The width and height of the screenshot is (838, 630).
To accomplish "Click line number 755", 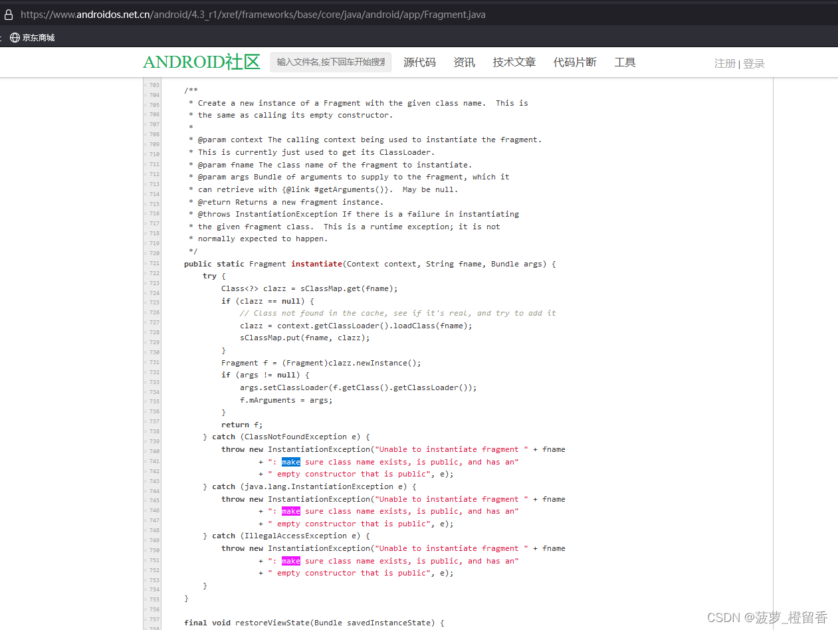I will click(x=154, y=599).
